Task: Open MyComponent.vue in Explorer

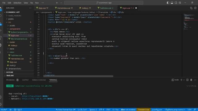Action: coord(19,39)
